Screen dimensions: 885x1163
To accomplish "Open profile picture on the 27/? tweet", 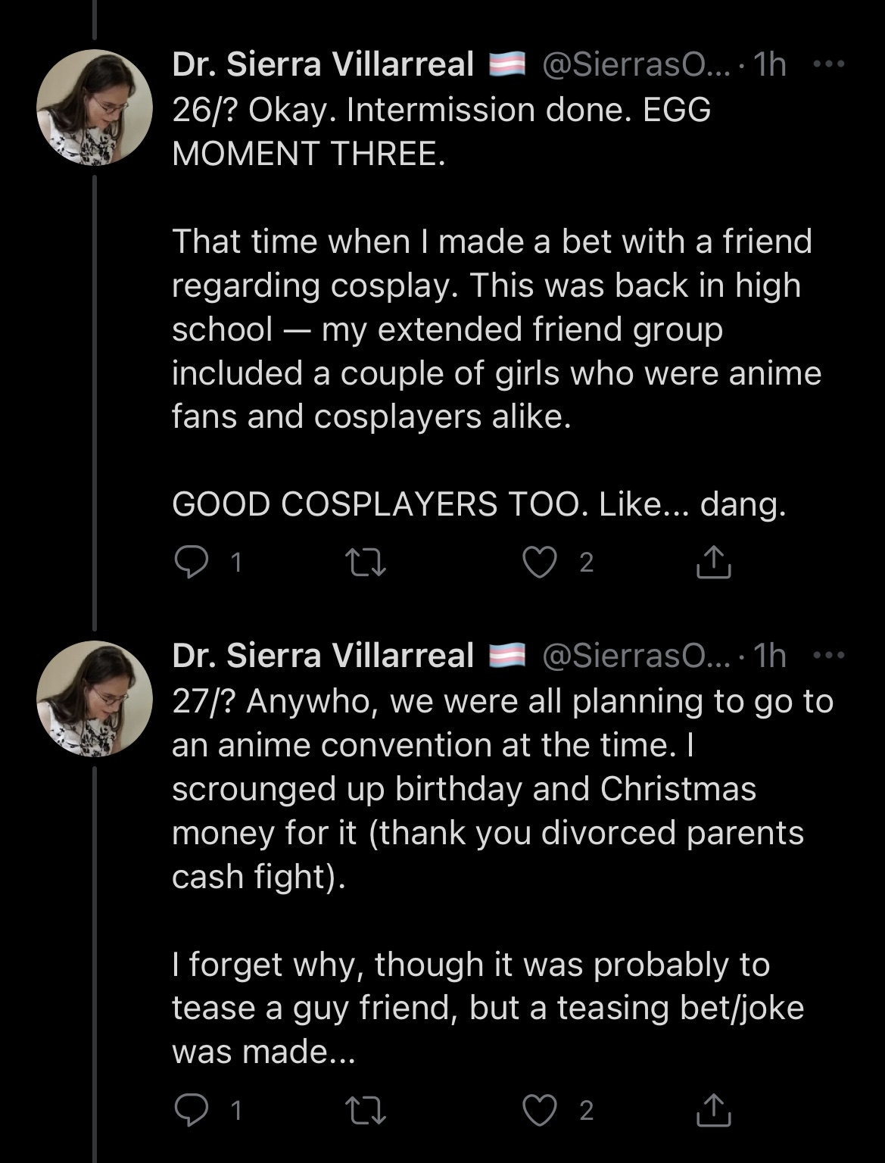I will [95, 699].
